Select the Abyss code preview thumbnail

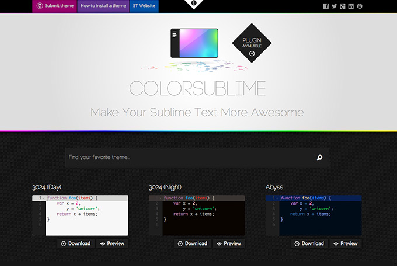(x=314, y=215)
